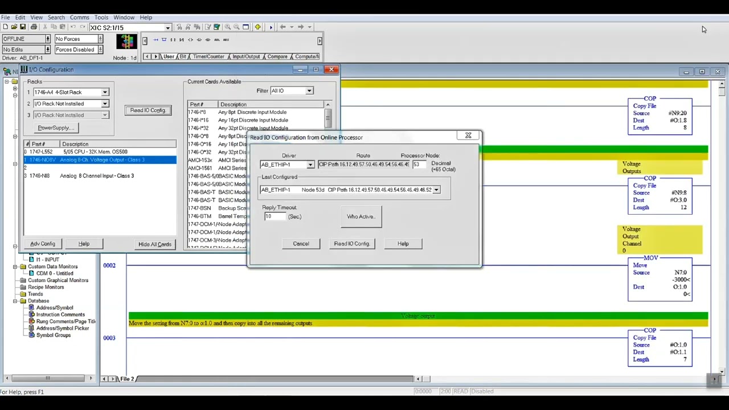Click Read IO Config in the dialog
729x410 pixels.
point(352,244)
